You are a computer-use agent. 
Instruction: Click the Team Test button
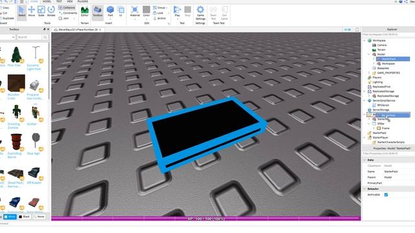click(213, 12)
